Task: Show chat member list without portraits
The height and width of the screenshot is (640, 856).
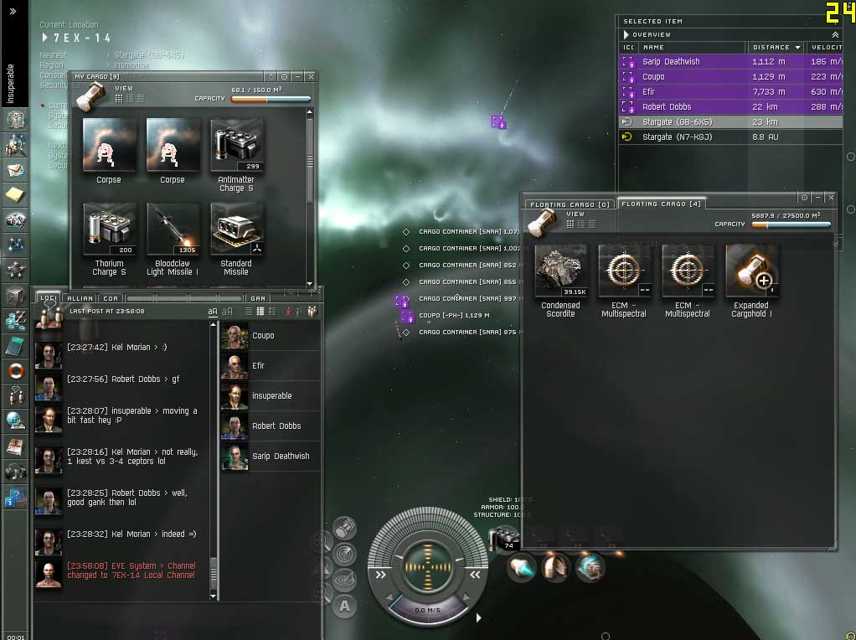Action: pos(249,312)
